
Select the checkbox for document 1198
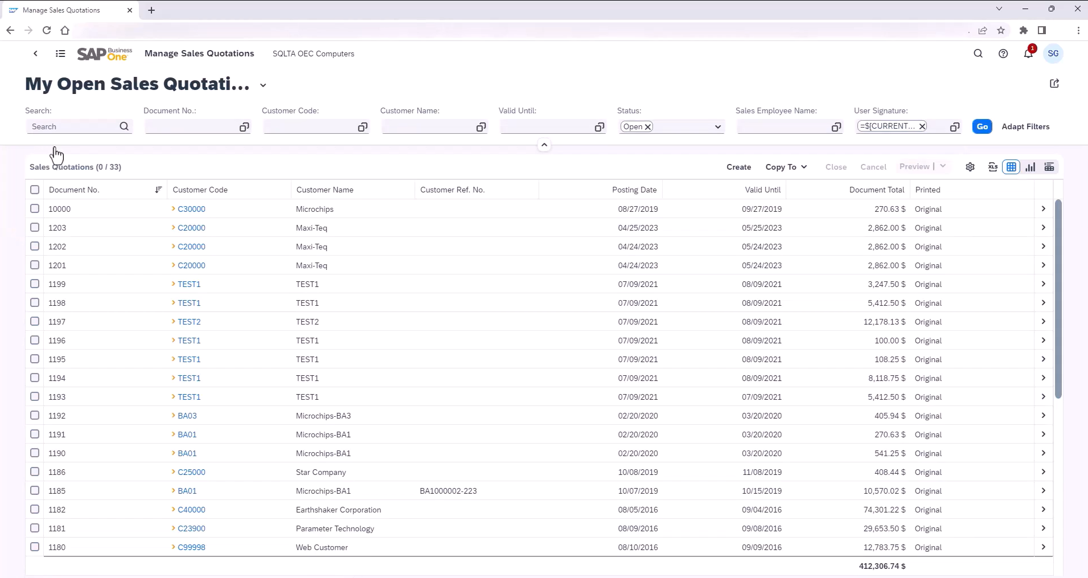click(35, 303)
